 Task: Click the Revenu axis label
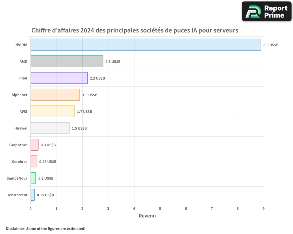(147, 216)
